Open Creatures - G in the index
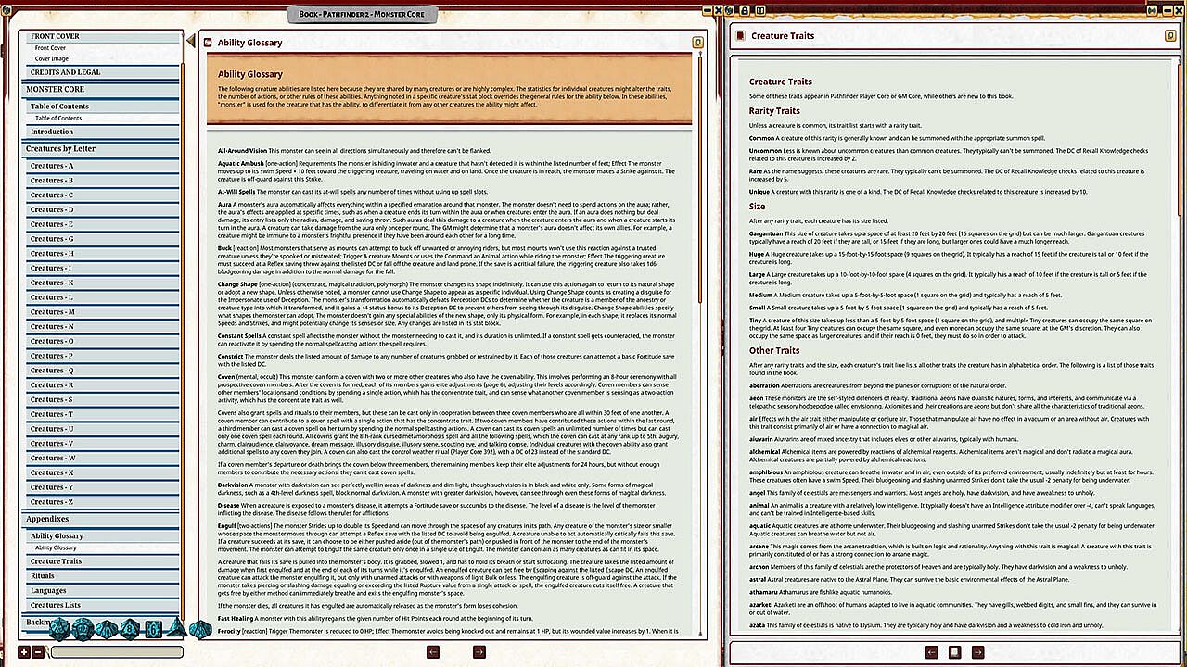The width and height of the screenshot is (1187, 667). coord(101,239)
